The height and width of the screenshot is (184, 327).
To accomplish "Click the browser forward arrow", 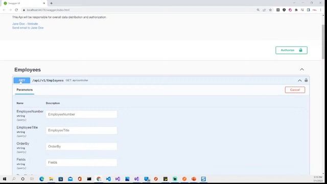I will click(10, 10).
